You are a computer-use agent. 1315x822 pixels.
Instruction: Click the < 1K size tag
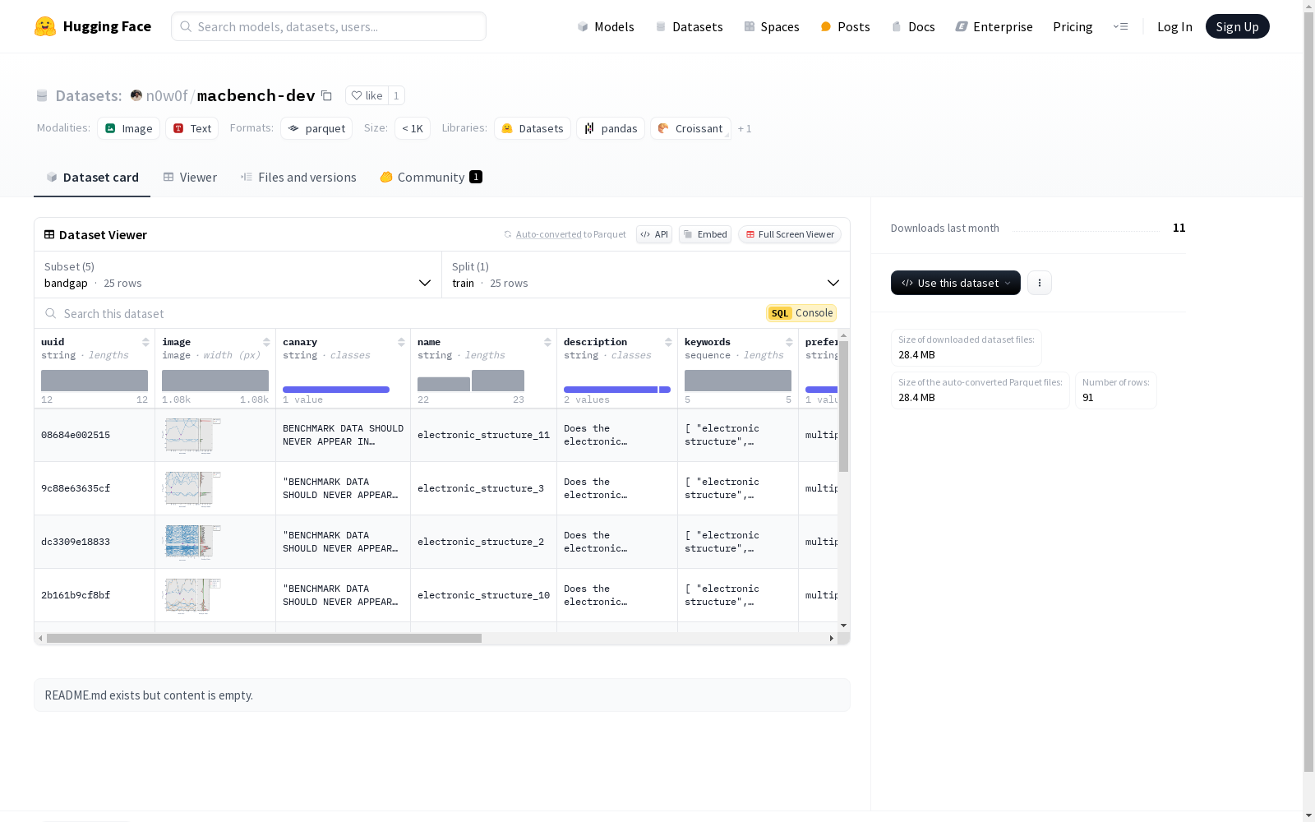tap(413, 128)
